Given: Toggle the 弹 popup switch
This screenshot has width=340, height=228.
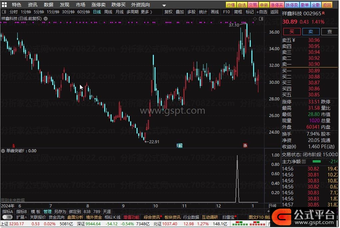Looking at the screenshot, I should point(8,217).
